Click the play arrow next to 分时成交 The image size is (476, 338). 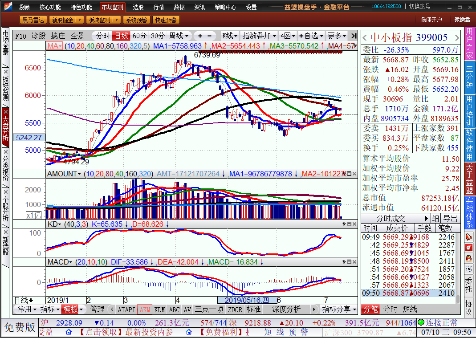point(426,218)
